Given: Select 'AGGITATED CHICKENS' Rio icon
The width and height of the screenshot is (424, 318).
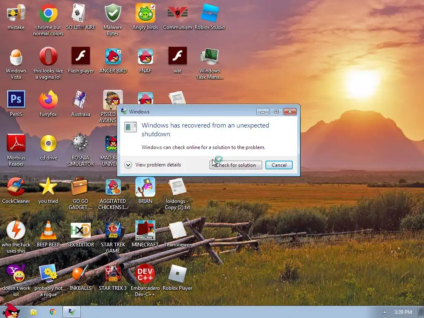Looking at the screenshot, I should click(113, 187).
